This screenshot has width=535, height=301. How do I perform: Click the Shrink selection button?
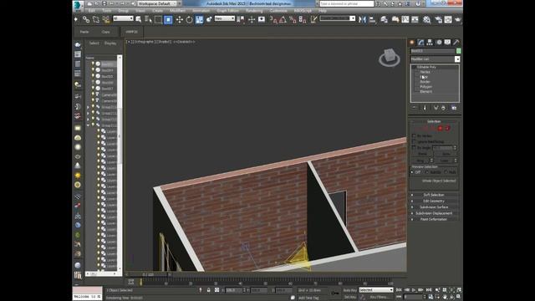(x=422, y=154)
